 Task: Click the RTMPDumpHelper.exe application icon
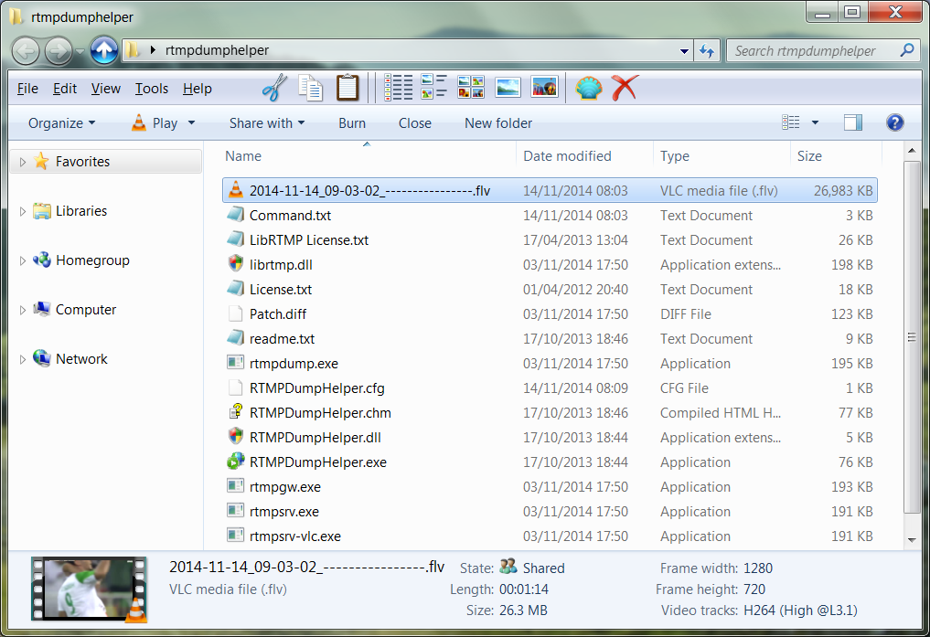click(235, 461)
